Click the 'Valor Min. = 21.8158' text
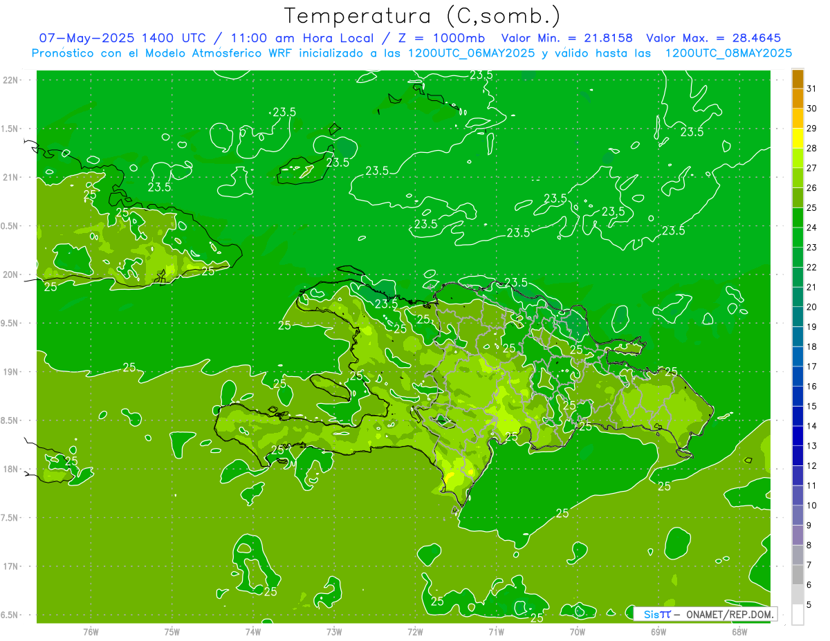Viewport: 830px width, 641px height. click(x=567, y=38)
